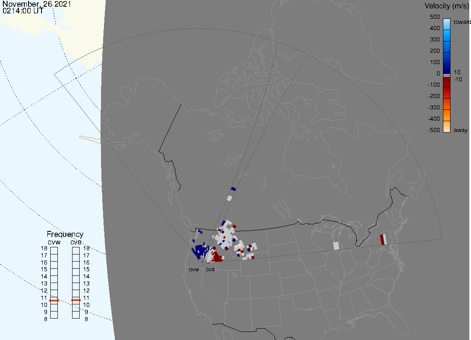The width and height of the screenshot is (471, 340).
Task: Click the -10 threshold label right of colorbar
Action: tap(458, 79)
